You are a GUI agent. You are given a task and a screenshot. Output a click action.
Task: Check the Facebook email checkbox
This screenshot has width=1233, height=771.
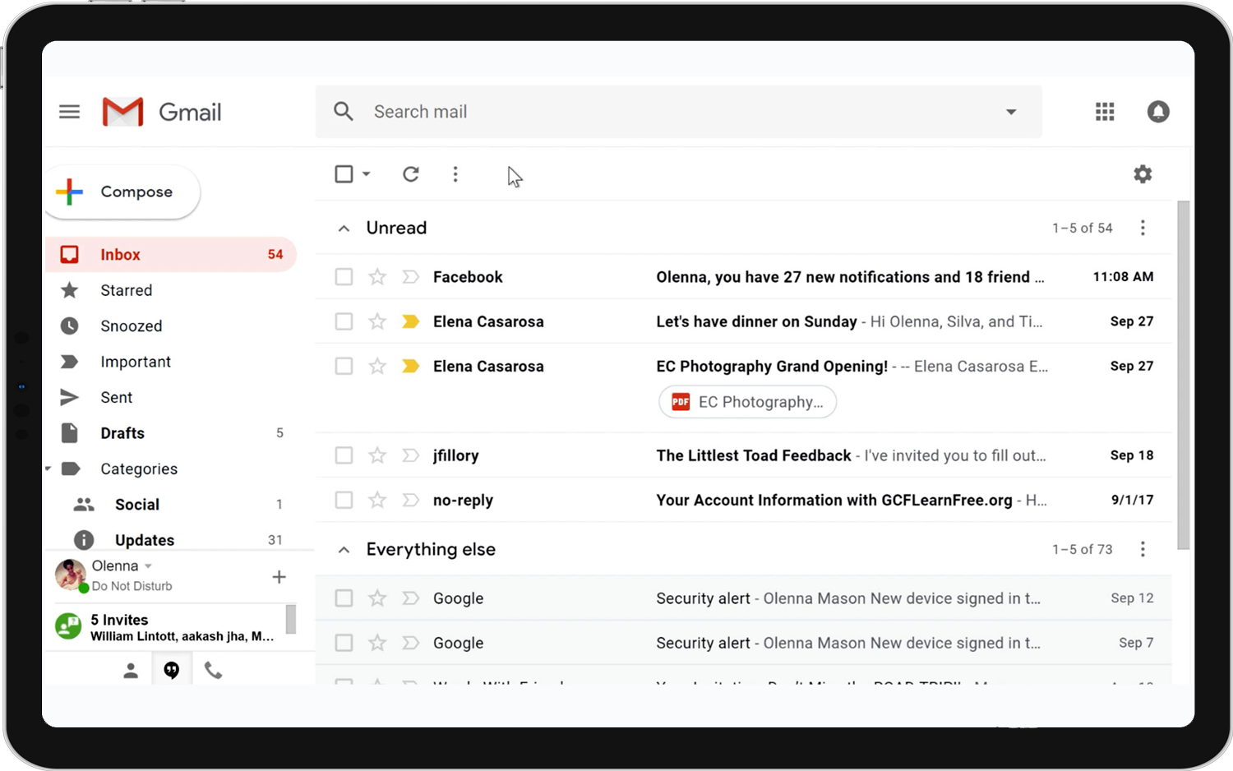point(344,277)
